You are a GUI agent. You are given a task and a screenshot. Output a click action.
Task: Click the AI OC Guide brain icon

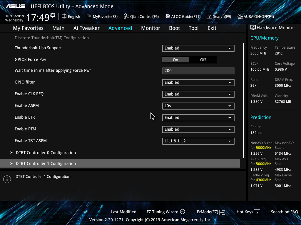click(x=168, y=16)
